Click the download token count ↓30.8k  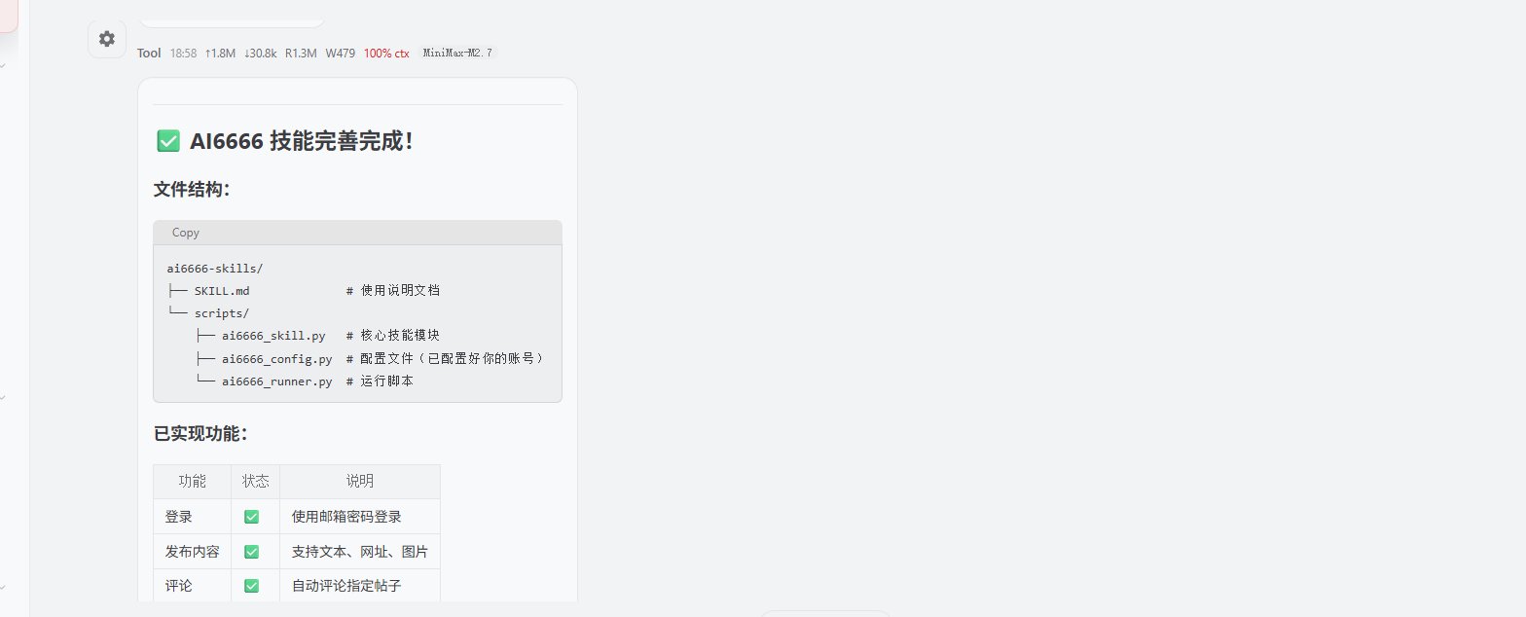pos(260,54)
